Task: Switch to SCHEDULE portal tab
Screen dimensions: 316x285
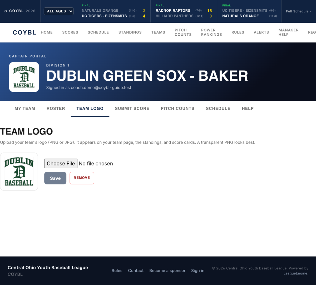Action: coord(218,108)
